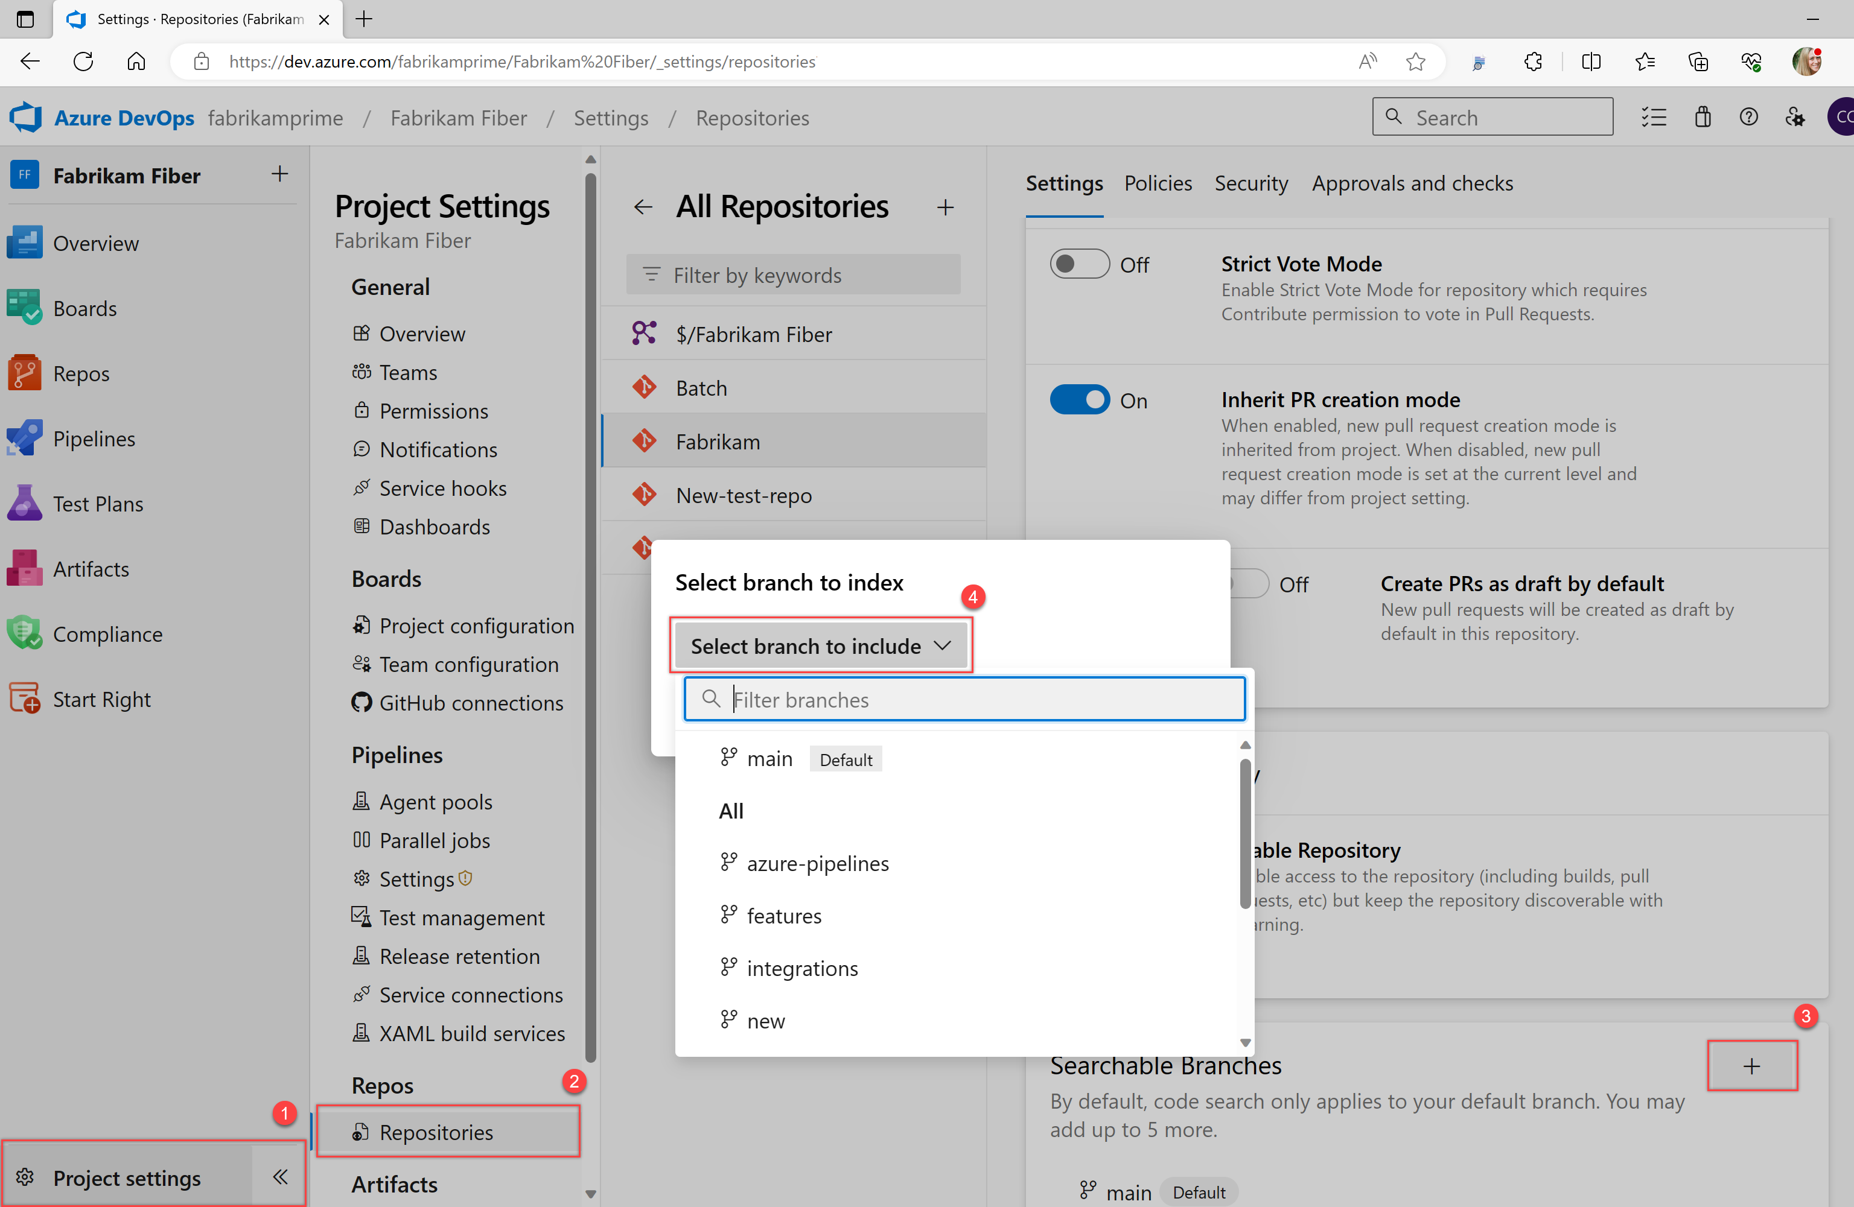
Task: Click the Test Plans icon in sidebar
Action: pos(24,502)
